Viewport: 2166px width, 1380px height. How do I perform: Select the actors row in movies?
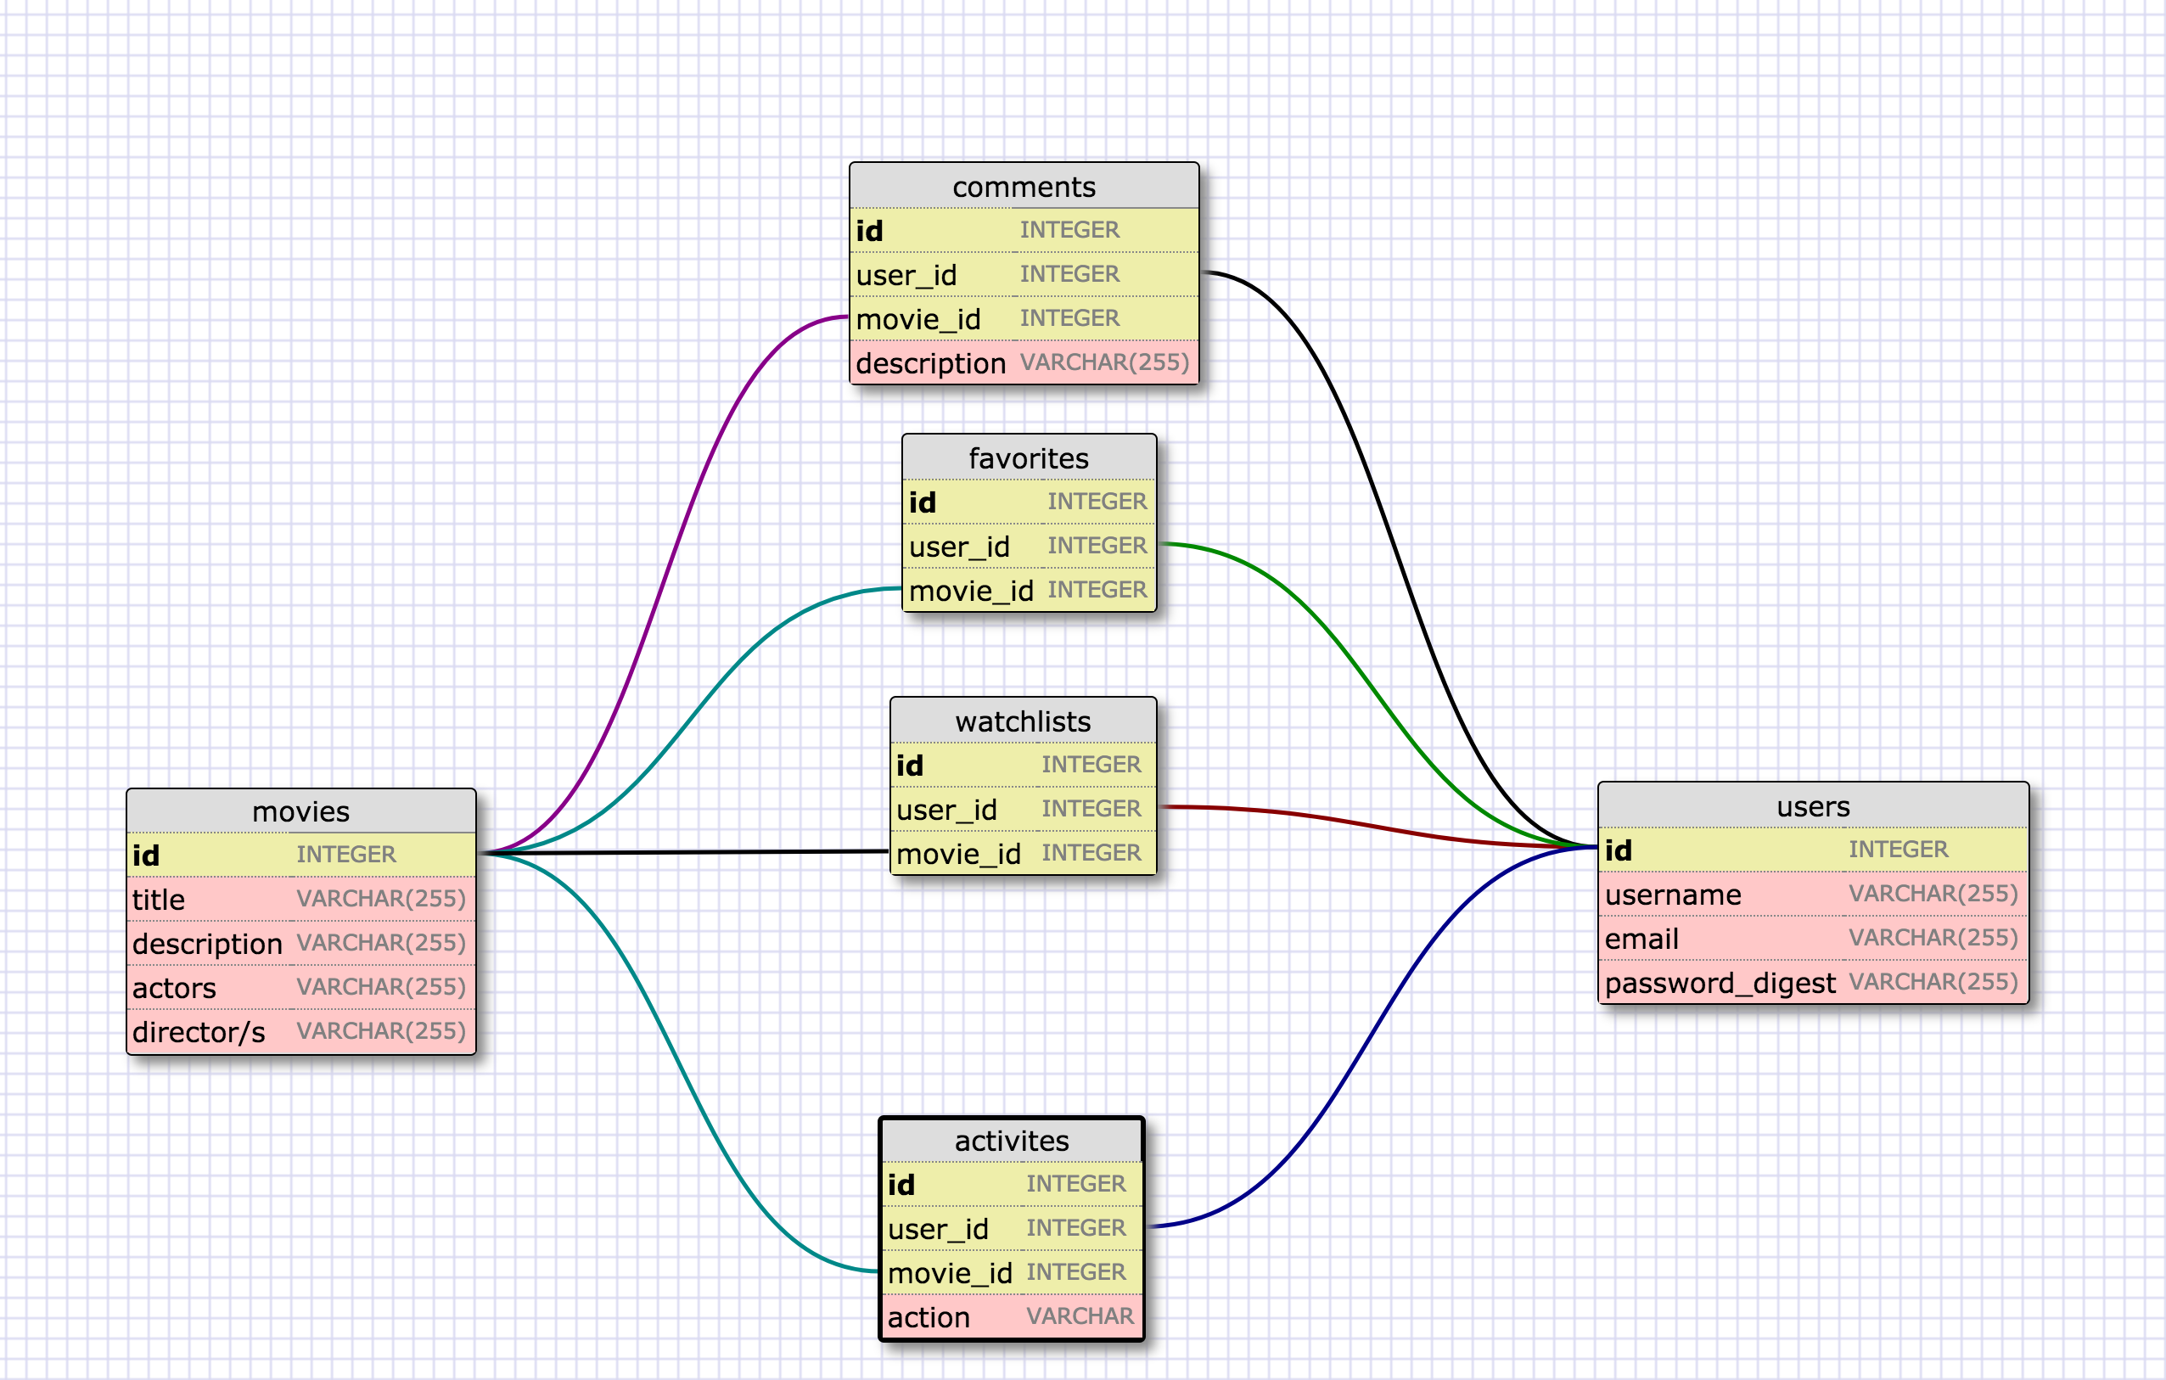(300, 987)
